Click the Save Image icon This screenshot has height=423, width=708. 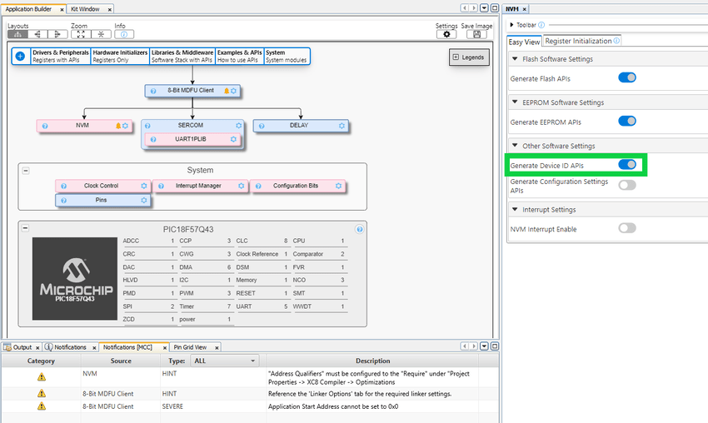[x=477, y=34]
